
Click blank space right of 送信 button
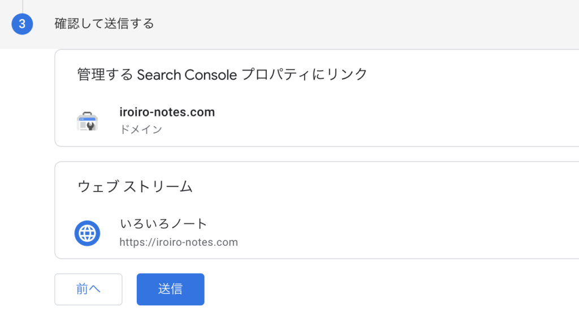pos(368,289)
